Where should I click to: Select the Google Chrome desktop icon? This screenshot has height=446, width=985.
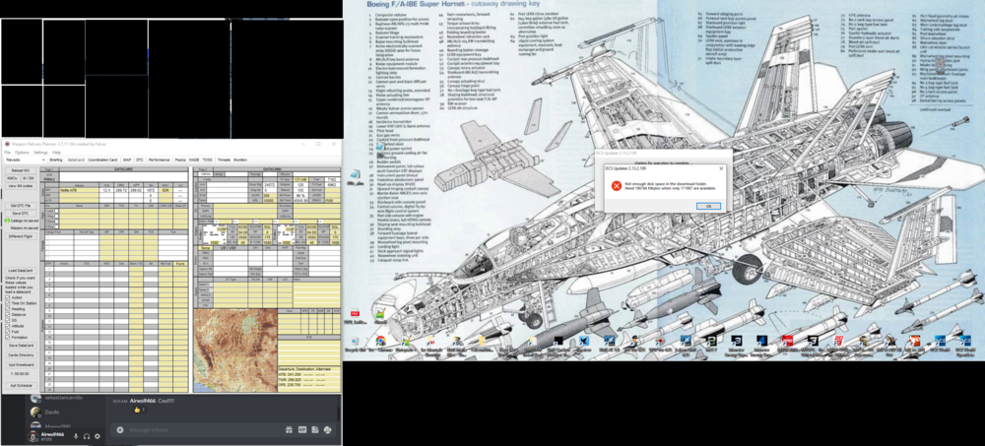coord(380,341)
